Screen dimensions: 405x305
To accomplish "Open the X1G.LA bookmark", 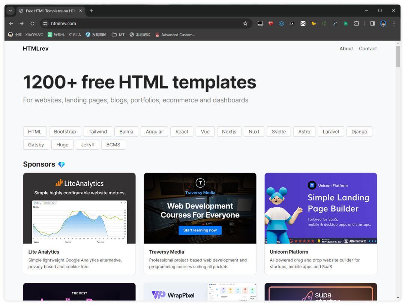I will pos(64,35).
